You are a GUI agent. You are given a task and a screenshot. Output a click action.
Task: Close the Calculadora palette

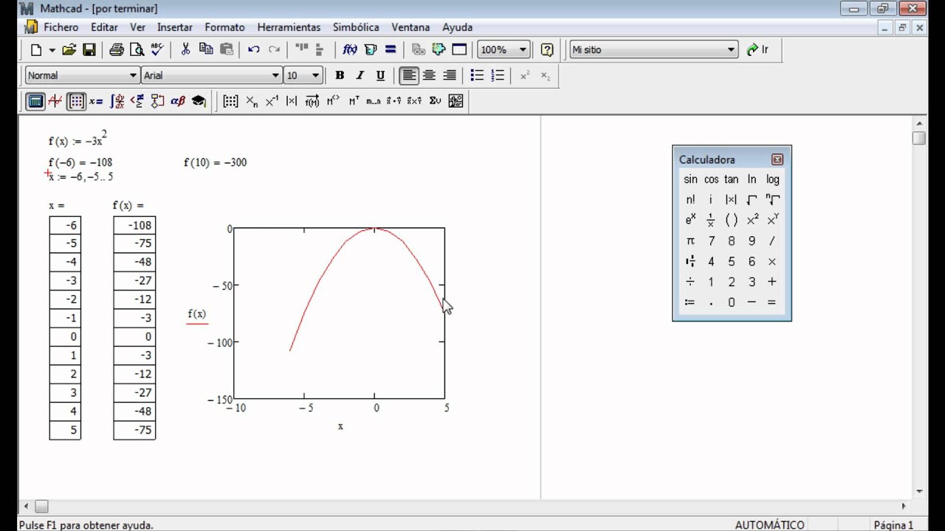(777, 159)
